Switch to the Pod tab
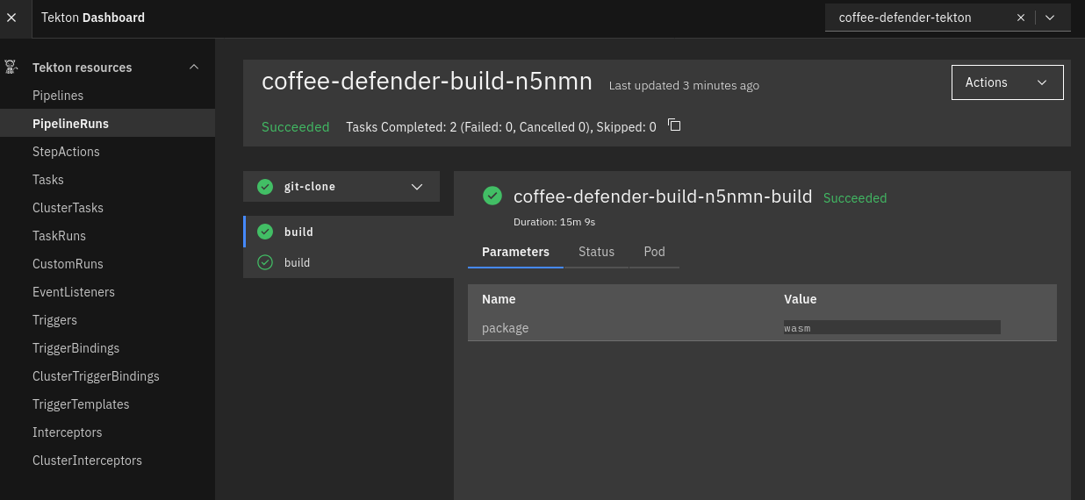Viewport: 1085px width, 500px height. tap(654, 252)
